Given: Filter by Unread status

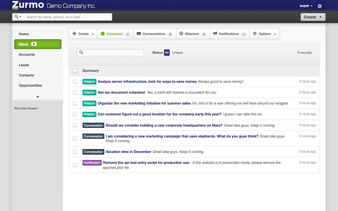Looking at the screenshot, I should pyautogui.click(x=177, y=53).
